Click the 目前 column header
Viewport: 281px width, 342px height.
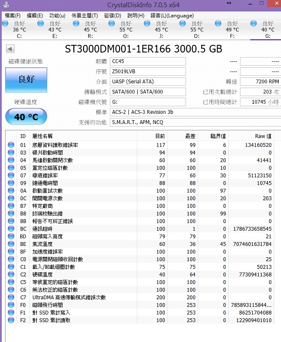coord(152,136)
